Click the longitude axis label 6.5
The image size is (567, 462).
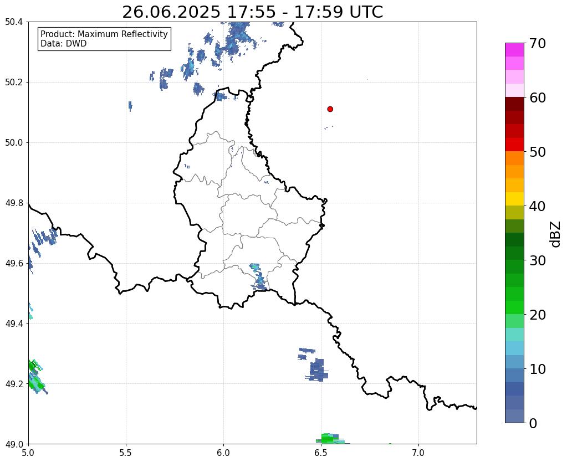point(321,453)
